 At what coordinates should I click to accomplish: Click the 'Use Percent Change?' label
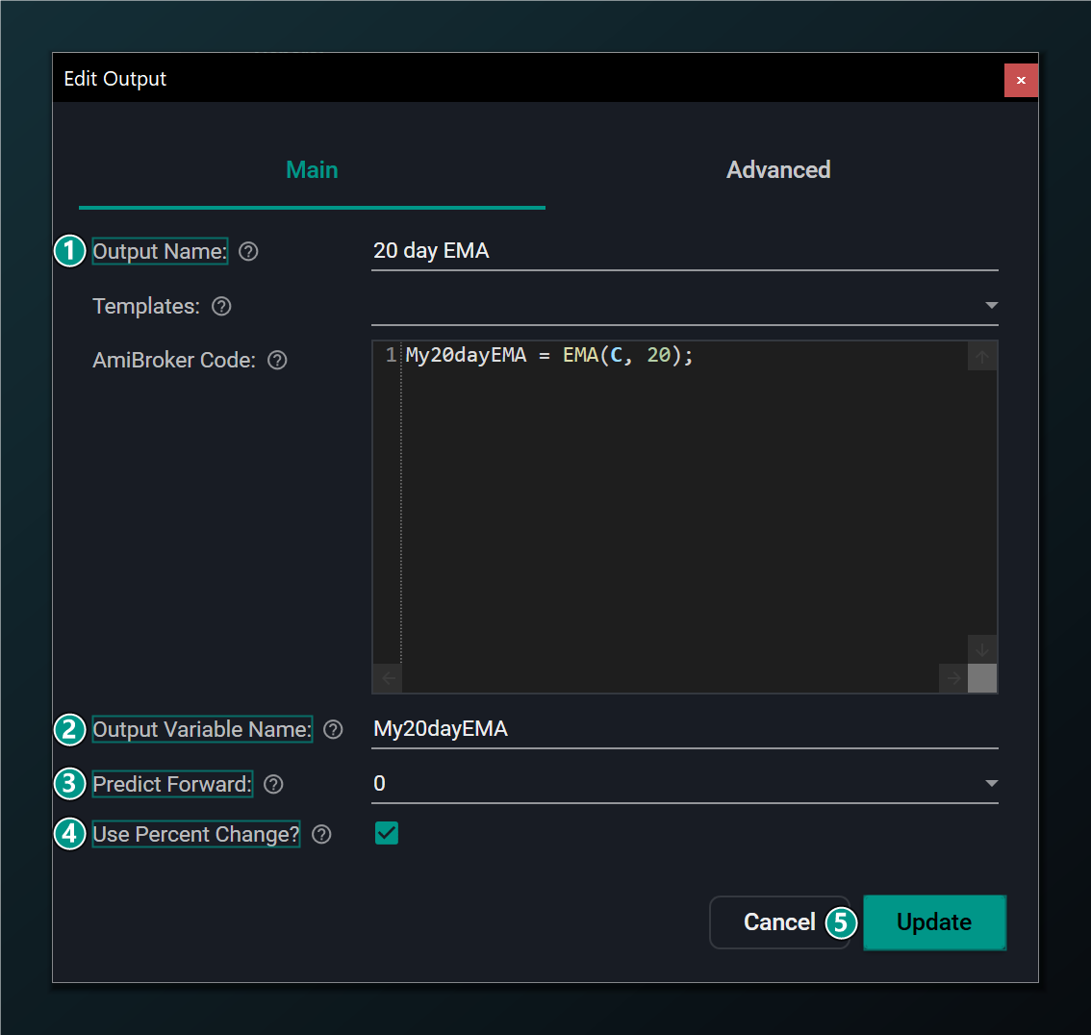click(x=196, y=834)
